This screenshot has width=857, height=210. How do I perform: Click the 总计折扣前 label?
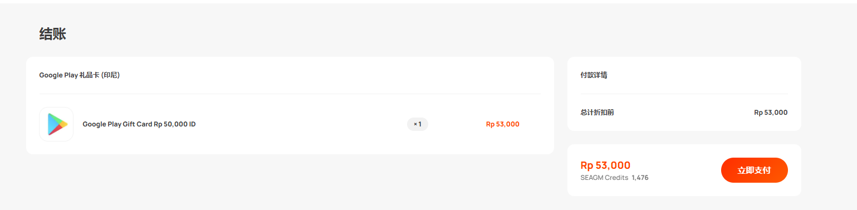597,113
